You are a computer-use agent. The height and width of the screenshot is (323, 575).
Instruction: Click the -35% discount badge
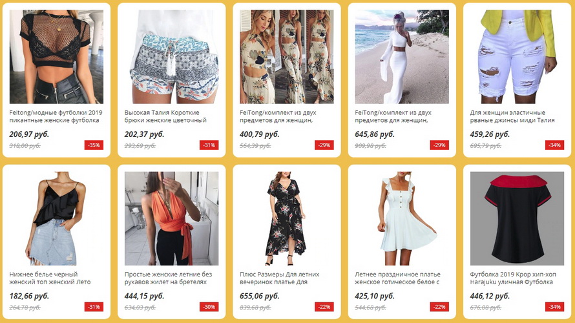pos(94,145)
